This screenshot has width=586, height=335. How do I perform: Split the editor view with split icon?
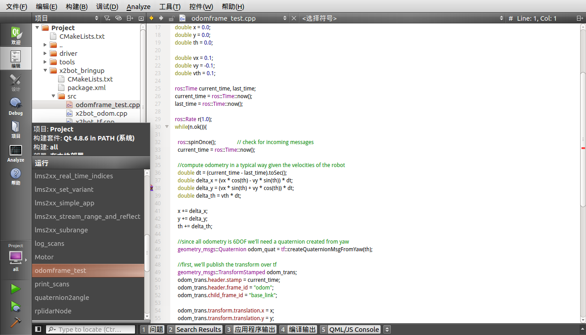pos(580,18)
